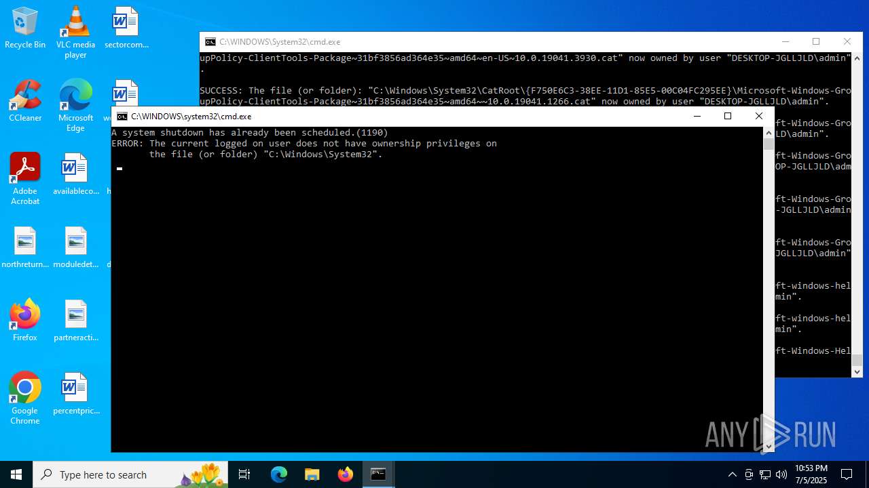Open front cmd window system menu icon

click(122, 117)
